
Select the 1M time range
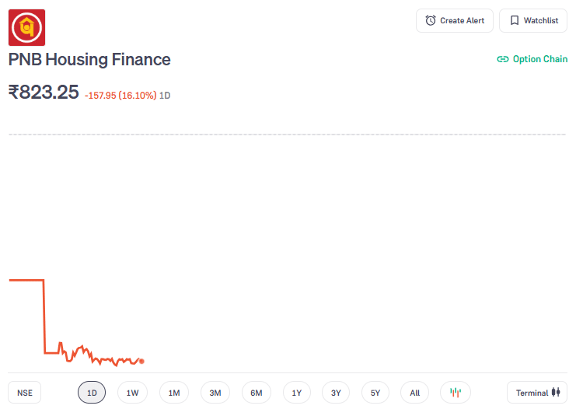[174, 393]
